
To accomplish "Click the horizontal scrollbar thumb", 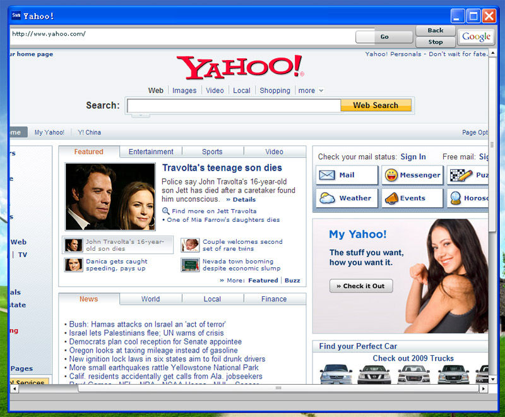I will pos(278,389).
